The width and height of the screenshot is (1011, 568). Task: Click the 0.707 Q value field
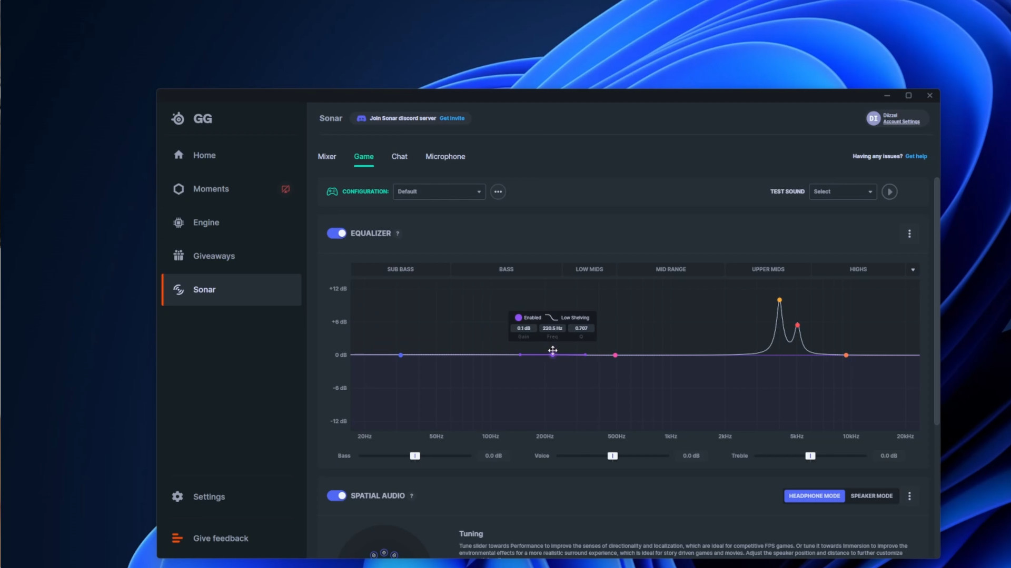(581, 328)
